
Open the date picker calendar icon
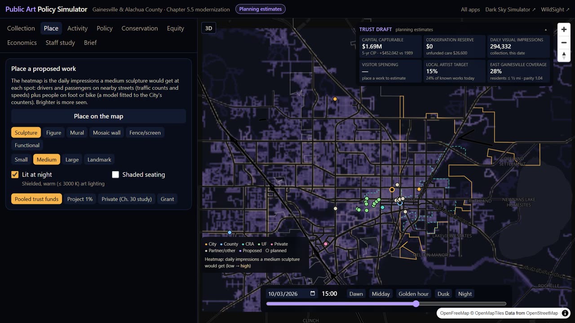(313, 293)
